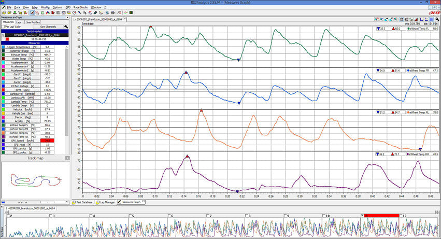
Task: Click the RPM channel color swatch
Action: click(x=3, y=90)
